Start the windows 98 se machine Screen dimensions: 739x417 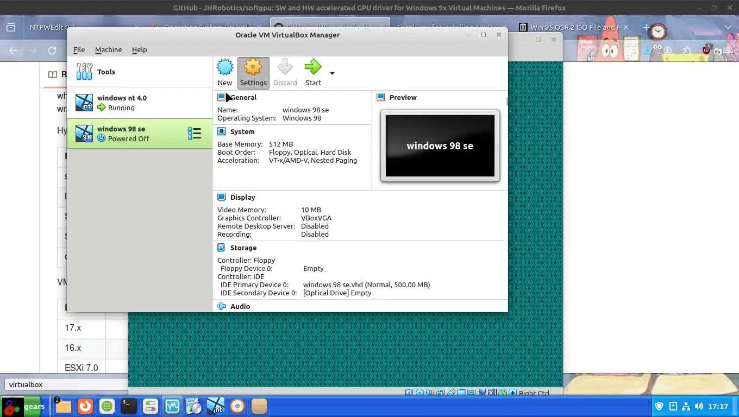(313, 73)
